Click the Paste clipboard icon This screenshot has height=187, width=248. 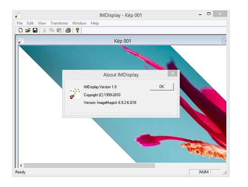click(x=59, y=30)
